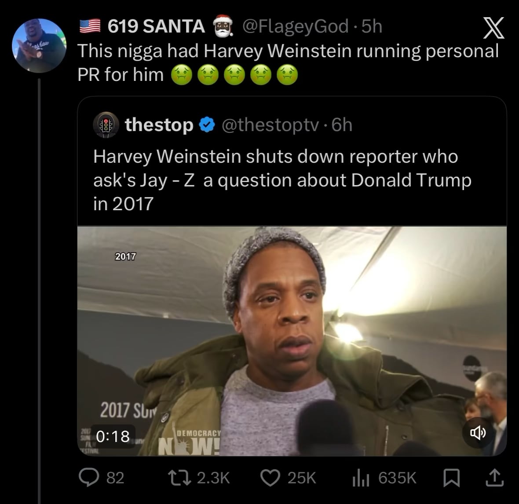Open the quoted tweet text about the reporter
Viewport: 519px width, 504px height.
281,180
